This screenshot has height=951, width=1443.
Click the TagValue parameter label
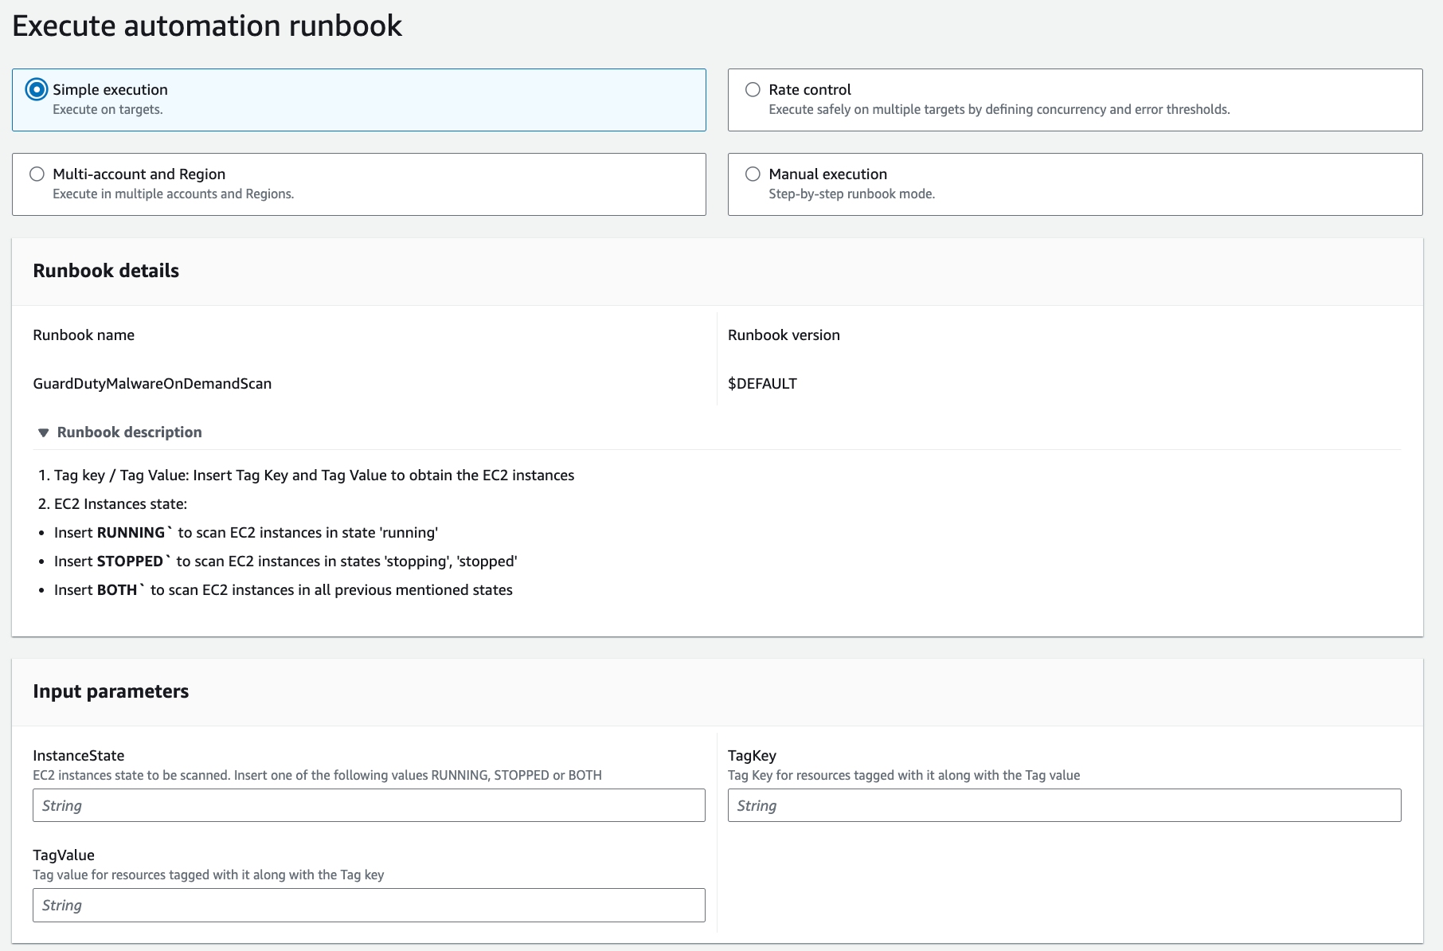point(64,855)
